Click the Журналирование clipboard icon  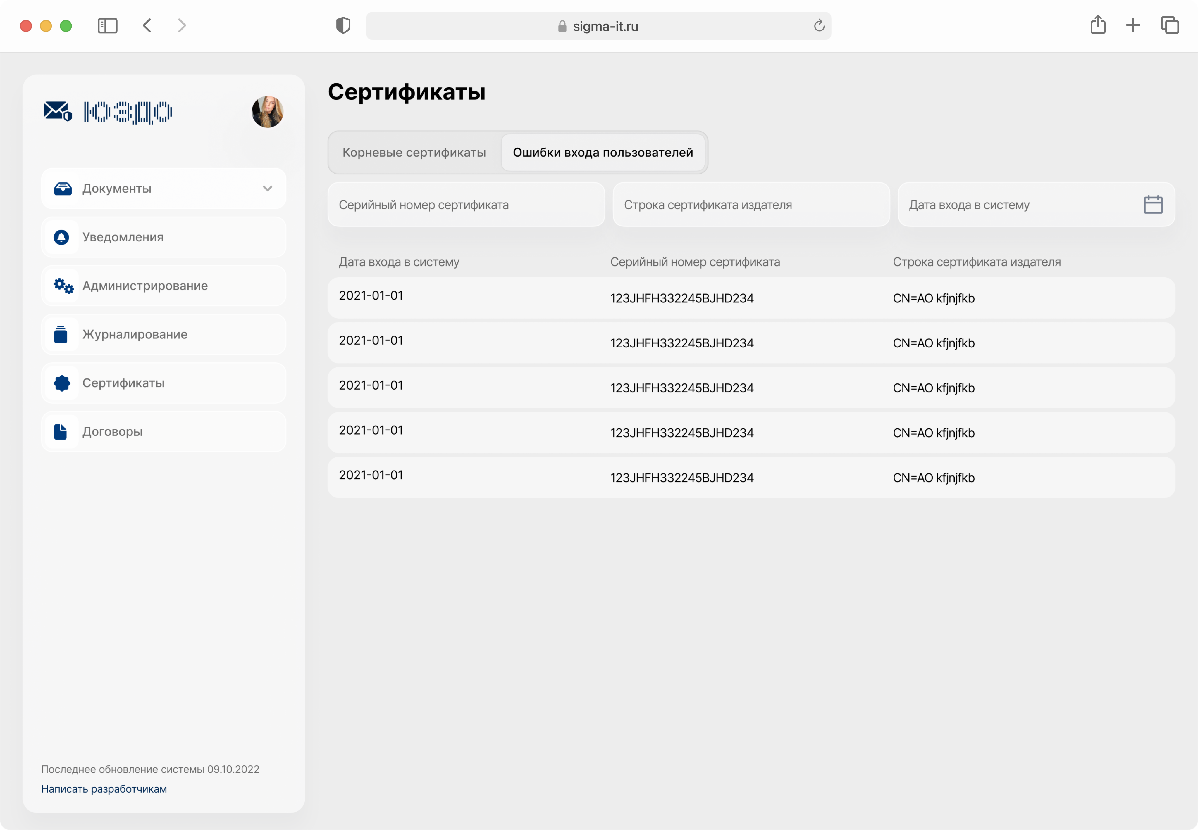[x=61, y=334]
